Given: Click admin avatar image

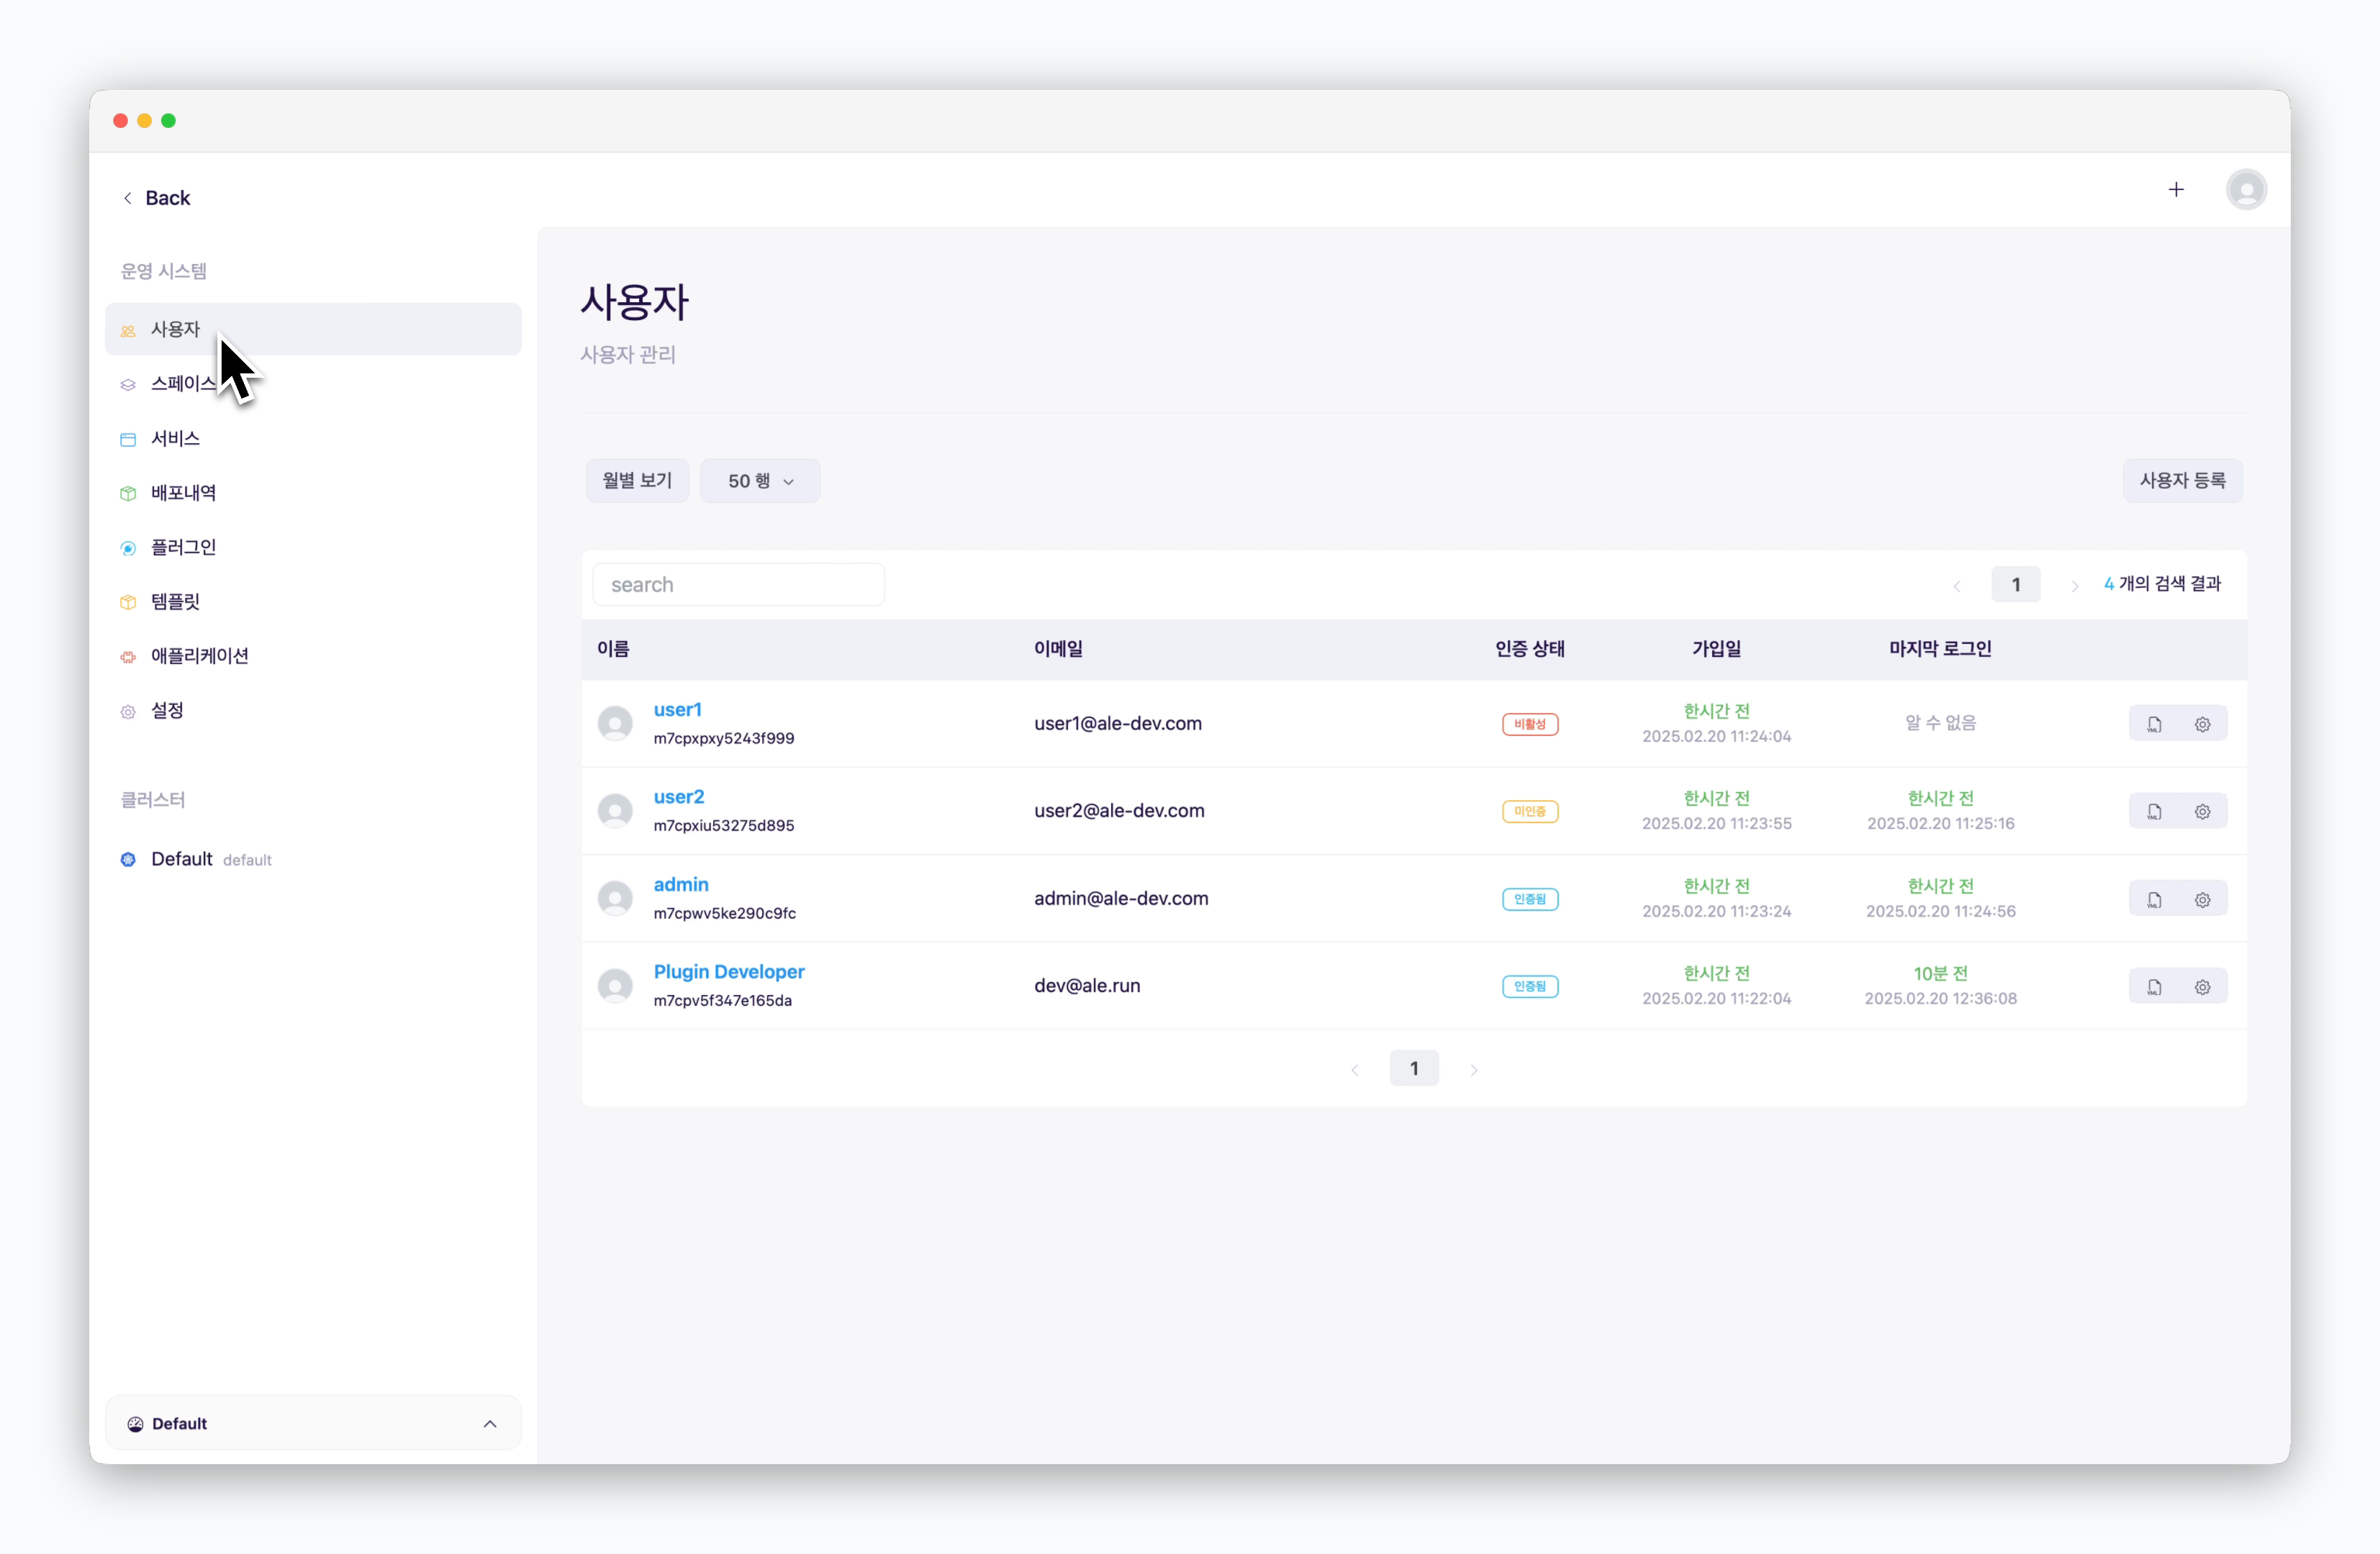Looking at the screenshot, I should [x=615, y=899].
